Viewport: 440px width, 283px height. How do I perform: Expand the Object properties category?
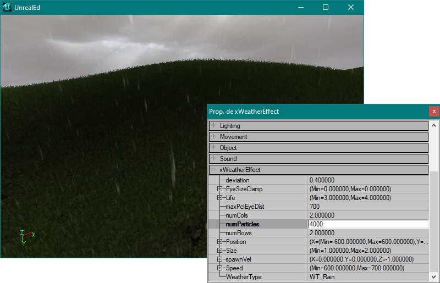click(x=213, y=148)
